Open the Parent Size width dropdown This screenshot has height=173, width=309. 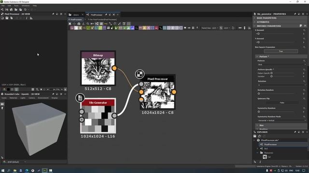click(x=215, y=28)
